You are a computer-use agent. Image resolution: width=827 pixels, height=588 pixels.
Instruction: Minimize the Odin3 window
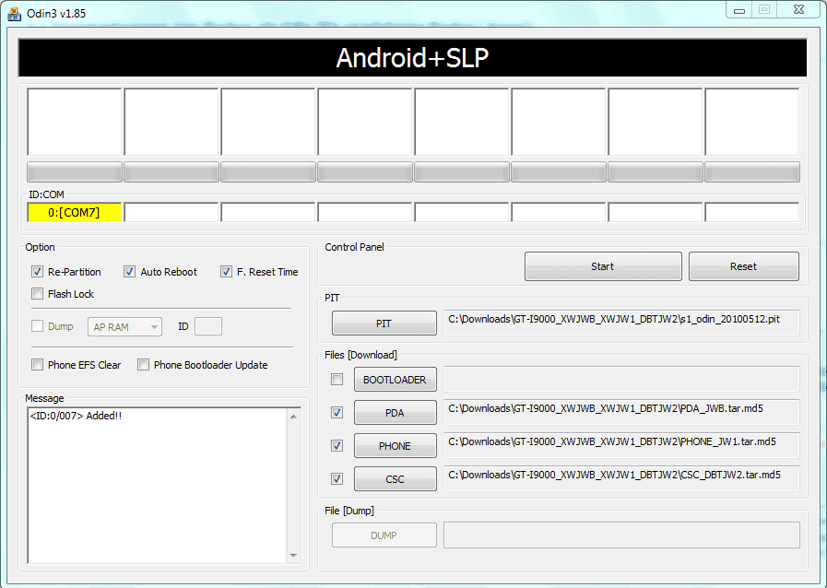pyautogui.click(x=739, y=10)
